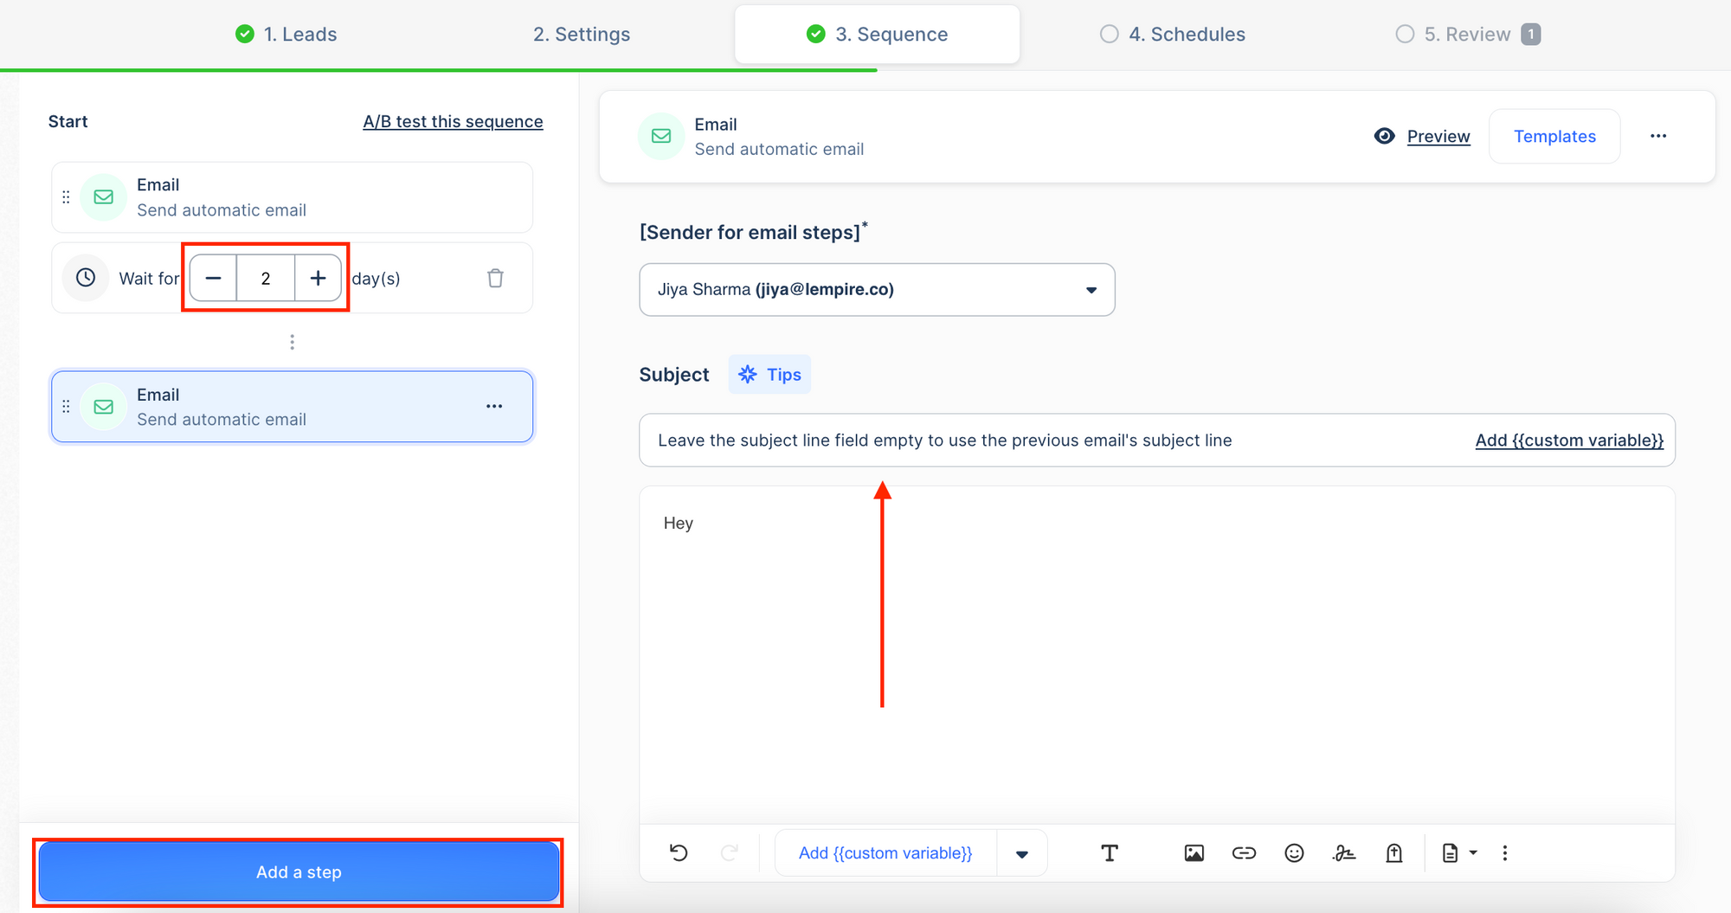Open the Preview for this email step
Viewport: 1731px width, 913px height.
1438,136
